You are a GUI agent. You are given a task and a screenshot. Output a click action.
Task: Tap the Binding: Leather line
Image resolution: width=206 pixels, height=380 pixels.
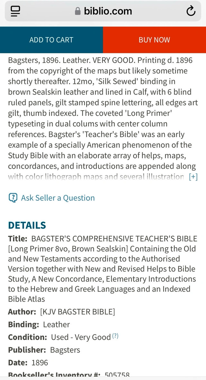[x=39, y=324]
